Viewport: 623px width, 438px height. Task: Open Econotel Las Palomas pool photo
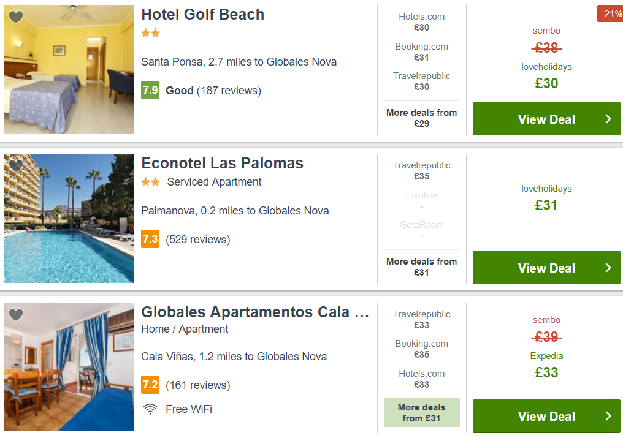click(69, 218)
